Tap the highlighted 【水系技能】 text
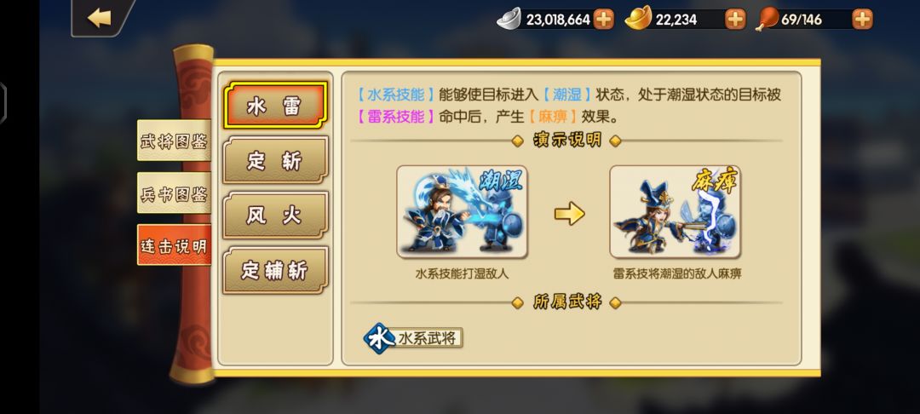Image resolution: width=920 pixels, height=414 pixels. coord(396,95)
